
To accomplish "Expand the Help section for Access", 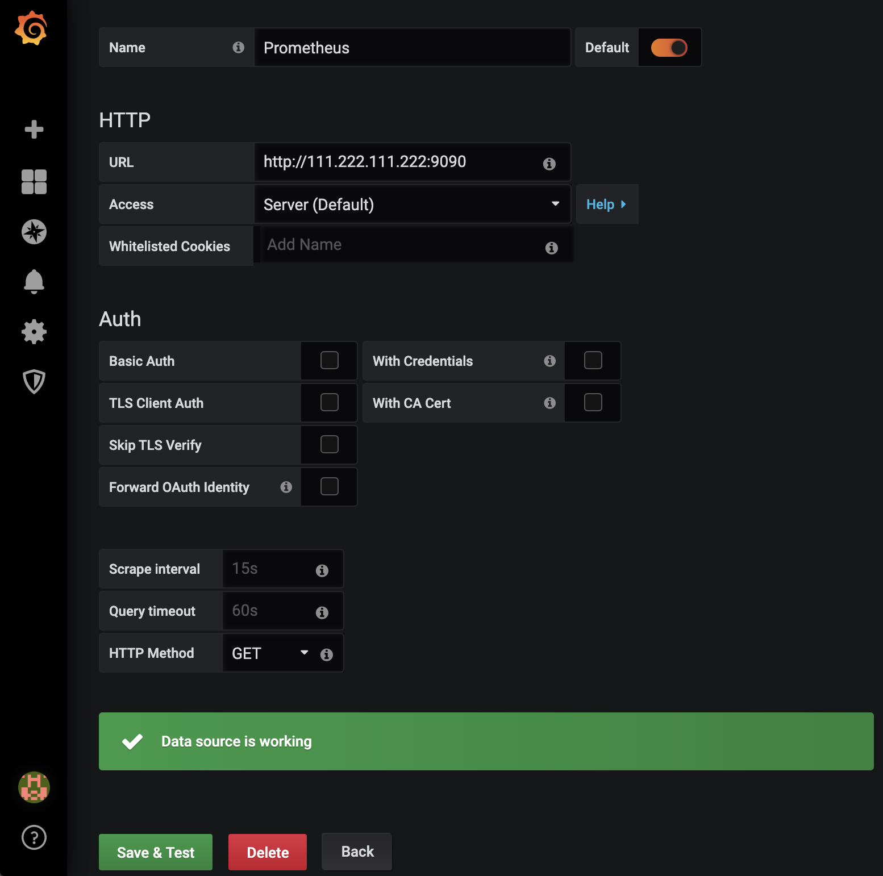I will coord(607,204).
